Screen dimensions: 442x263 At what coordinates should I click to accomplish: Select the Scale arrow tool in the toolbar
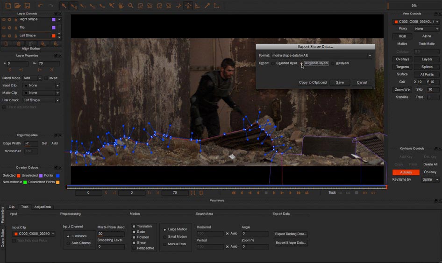tap(207, 6)
